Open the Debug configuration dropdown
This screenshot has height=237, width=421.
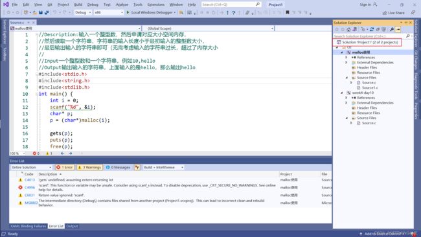tap(83, 12)
